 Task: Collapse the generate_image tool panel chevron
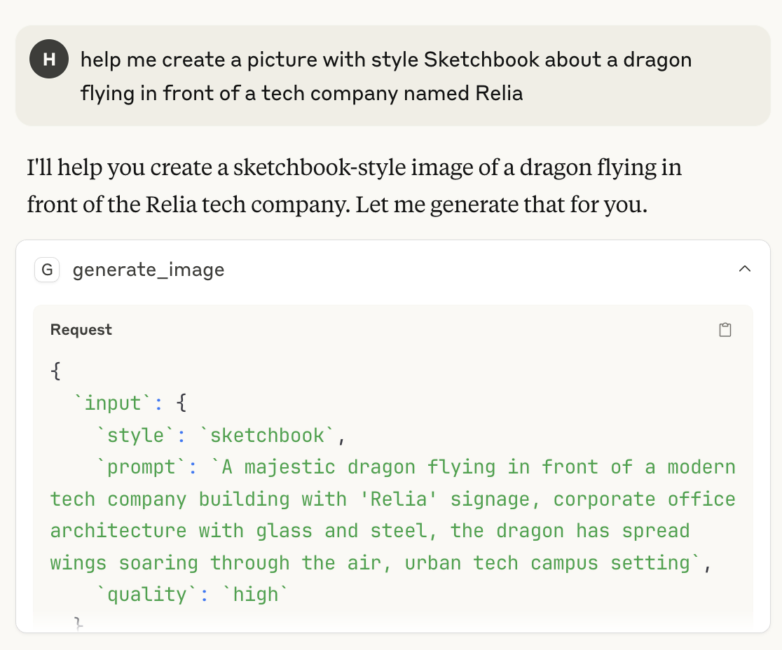[745, 269]
